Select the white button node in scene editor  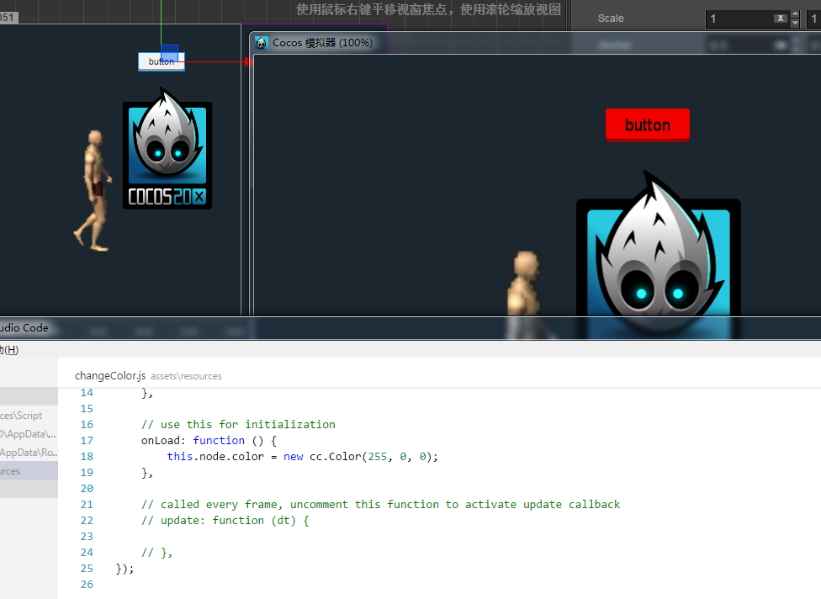click(x=162, y=61)
